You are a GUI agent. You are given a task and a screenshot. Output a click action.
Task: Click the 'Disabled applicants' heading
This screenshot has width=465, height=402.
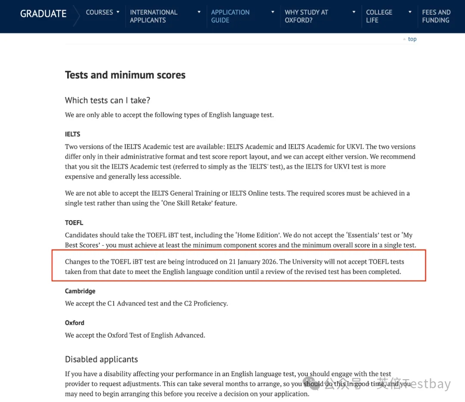[x=101, y=359]
